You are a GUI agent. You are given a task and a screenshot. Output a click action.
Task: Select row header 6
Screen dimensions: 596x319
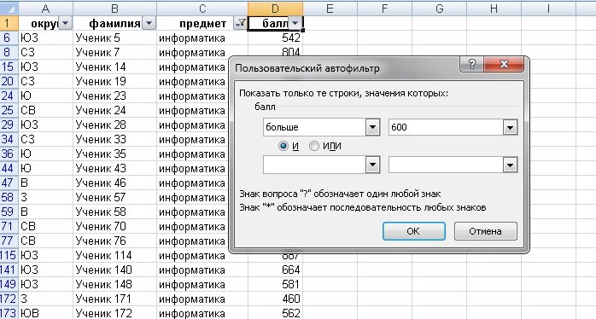pyautogui.click(x=9, y=38)
